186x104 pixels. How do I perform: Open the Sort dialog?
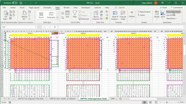pos(67,14)
